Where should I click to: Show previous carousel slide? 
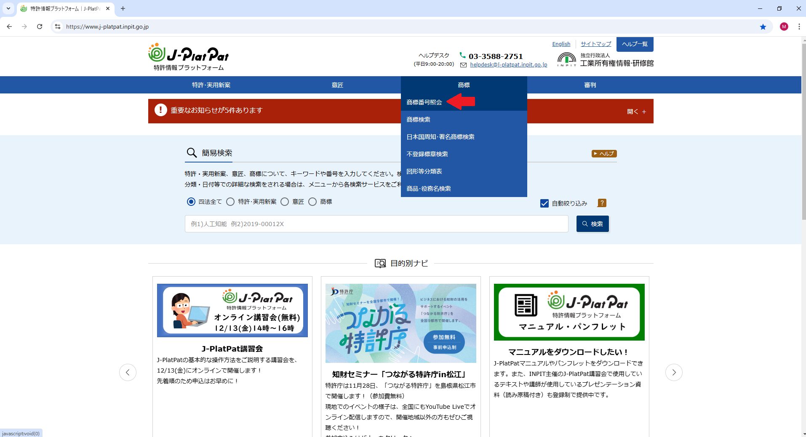(128, 372)
